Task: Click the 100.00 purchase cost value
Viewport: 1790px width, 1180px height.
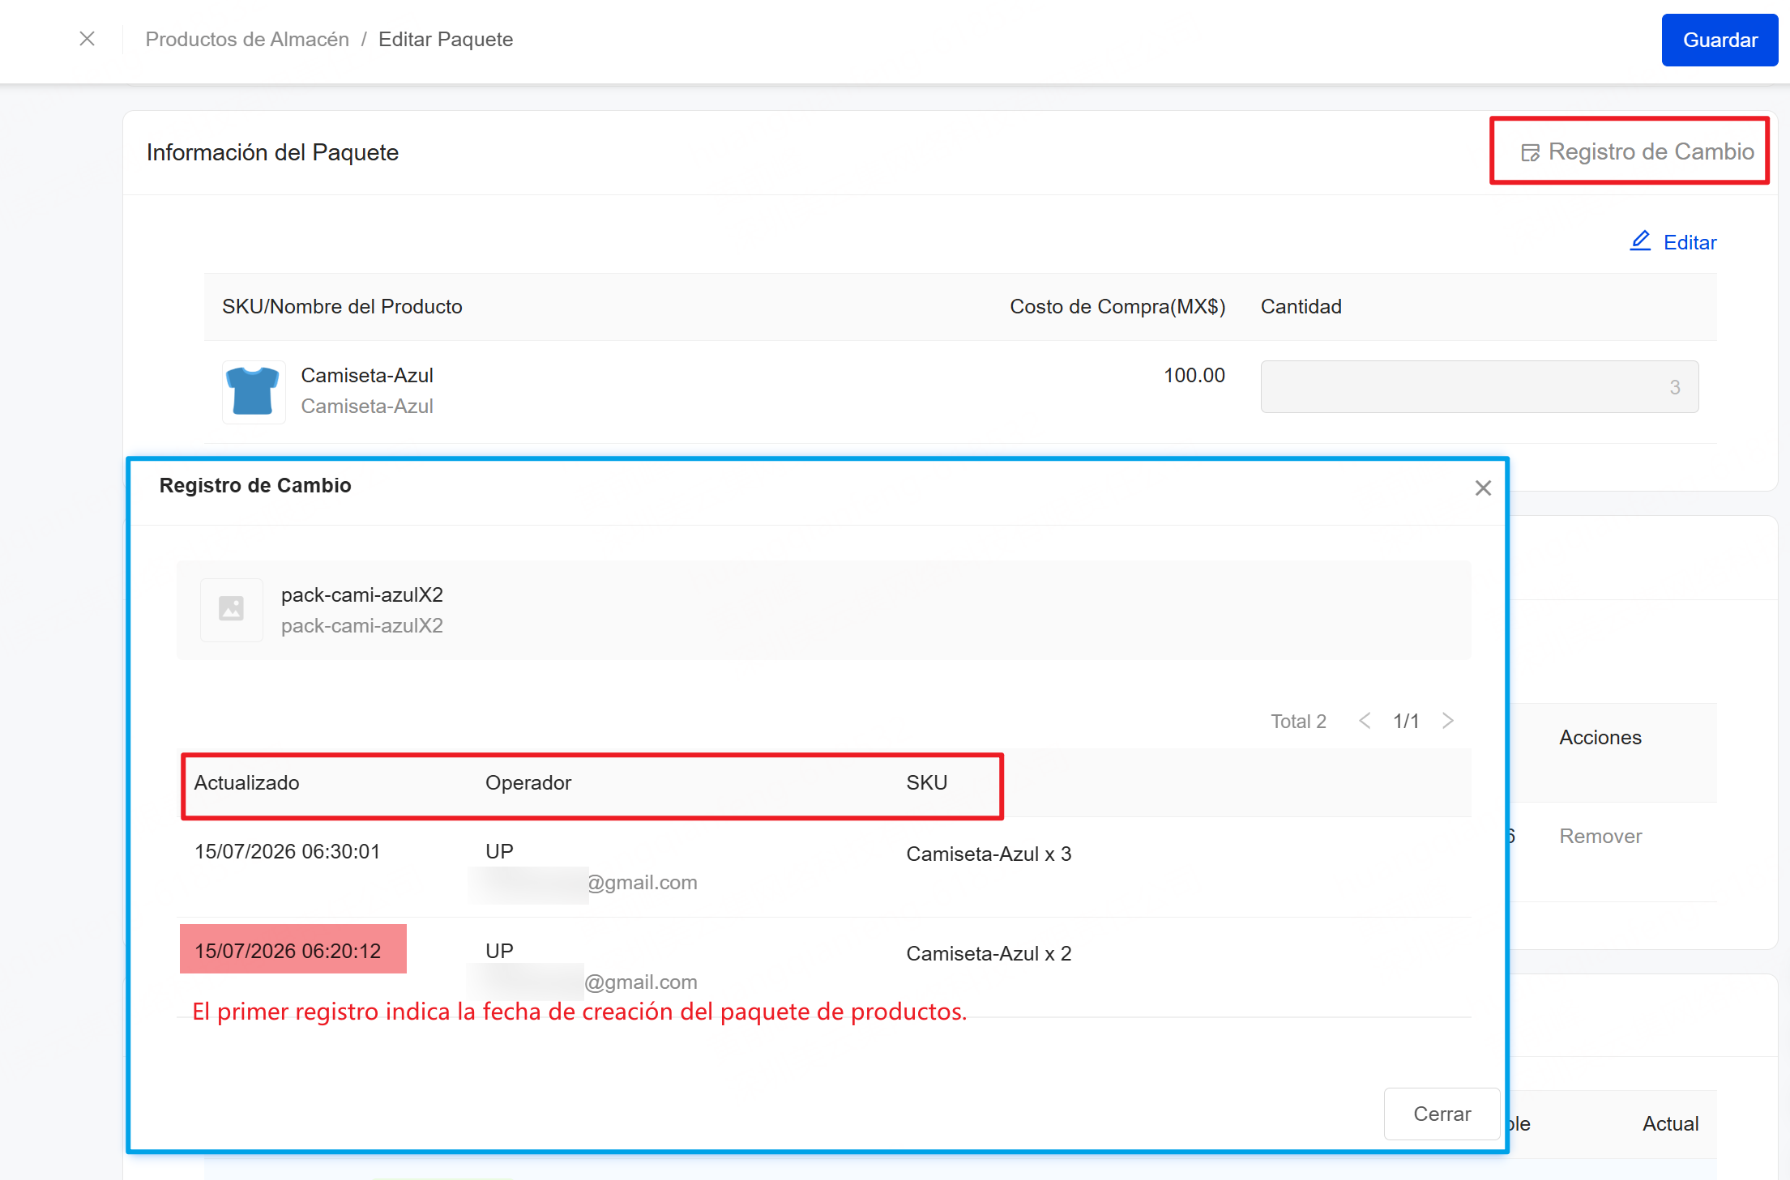Action: tap(1194, 375)
